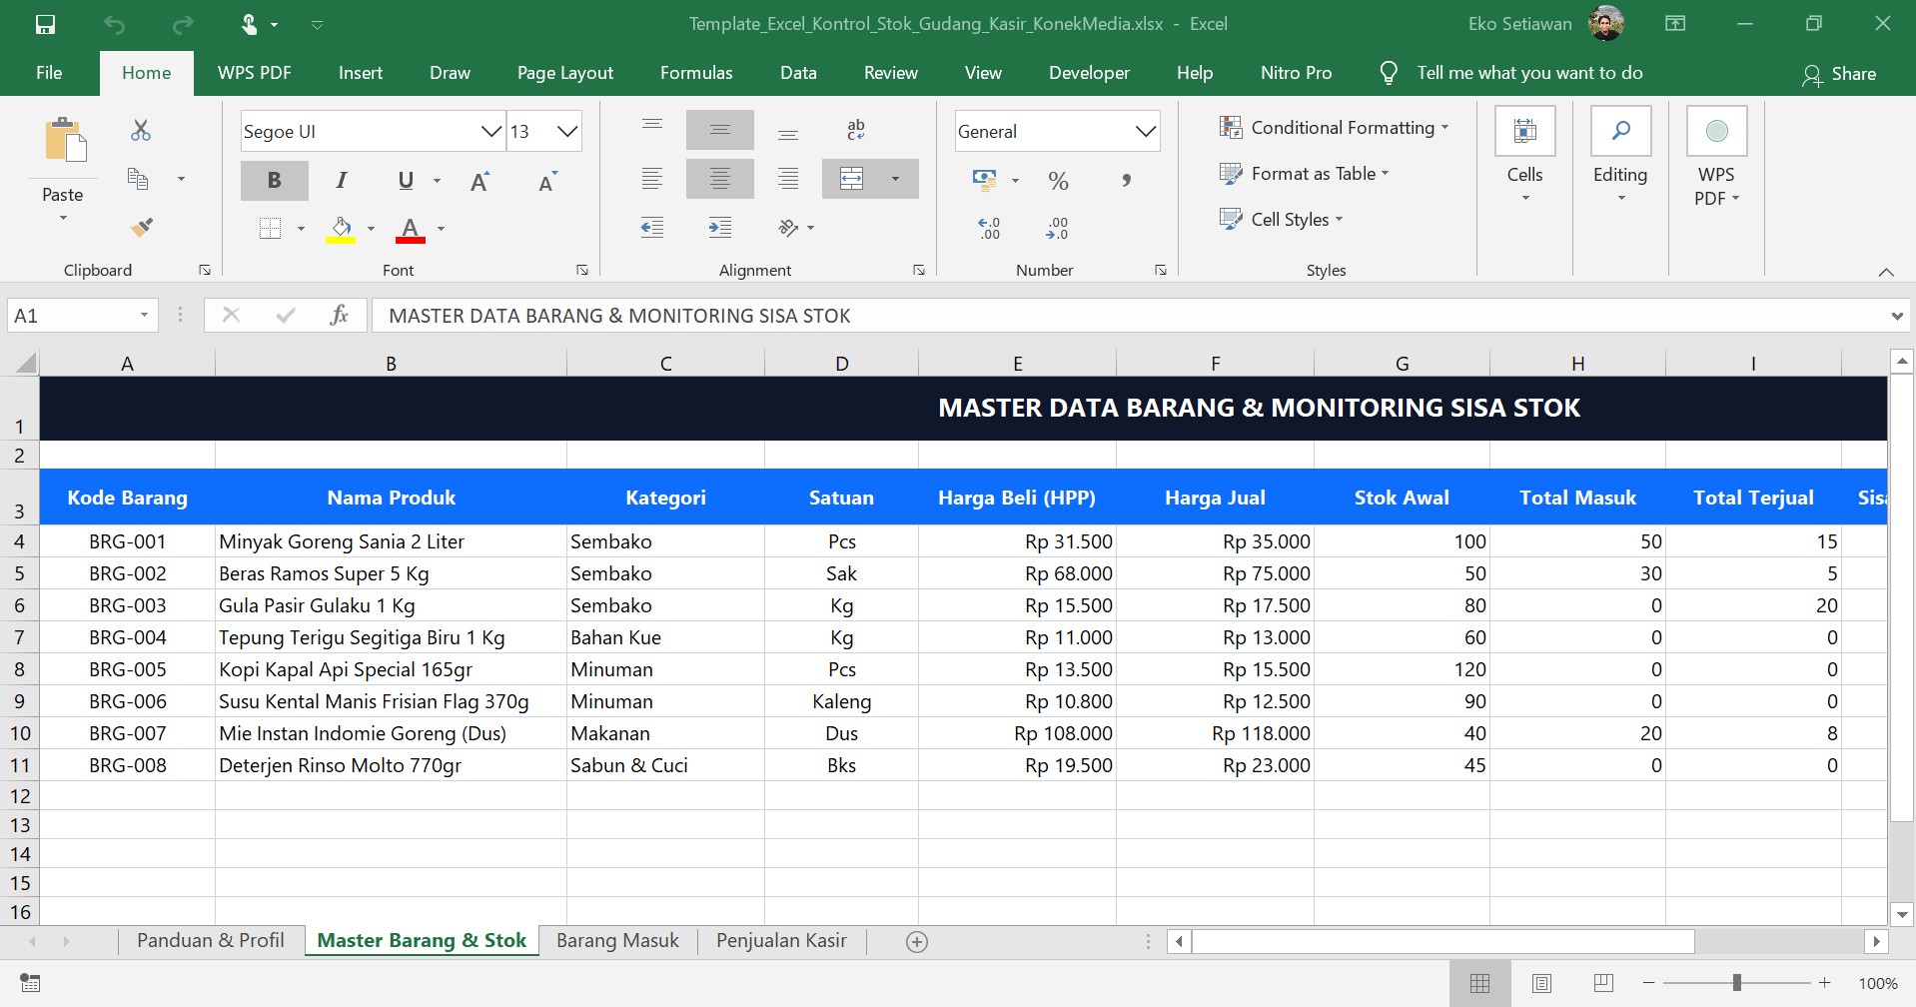Open the Segoe UI font name dropdown
This screenshot has width=1916, height=1007.
(x=490, y=132)
